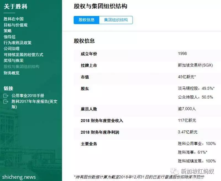Click 胜科城镇发展：100% text
The width and height of the screenshot is (221, 181).
pos(197,161)
